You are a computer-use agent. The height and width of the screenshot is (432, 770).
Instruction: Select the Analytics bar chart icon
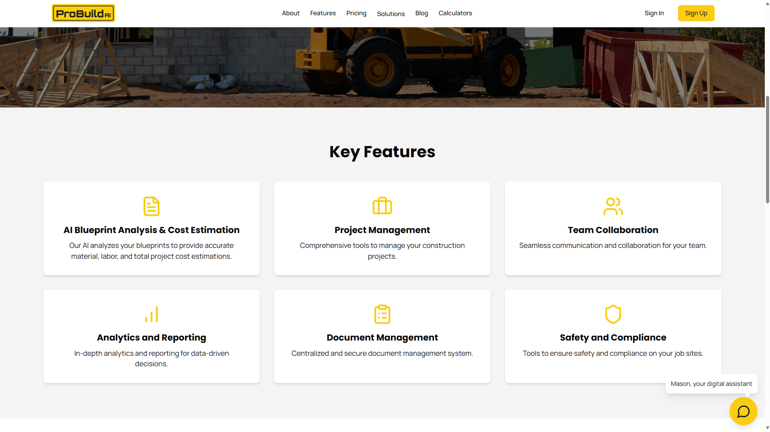click(x=151, y=314)
